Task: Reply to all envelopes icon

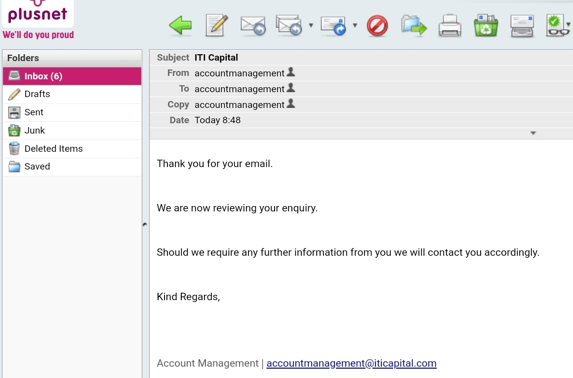Action: pos(288,25)
